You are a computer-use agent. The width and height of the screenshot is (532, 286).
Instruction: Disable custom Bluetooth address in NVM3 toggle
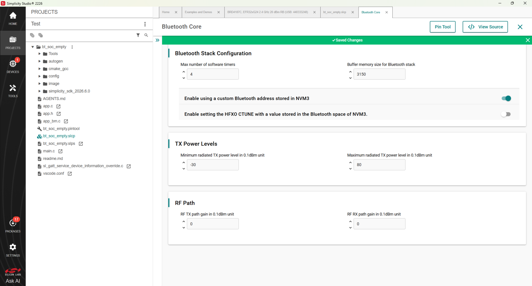(x=506, y=98)
